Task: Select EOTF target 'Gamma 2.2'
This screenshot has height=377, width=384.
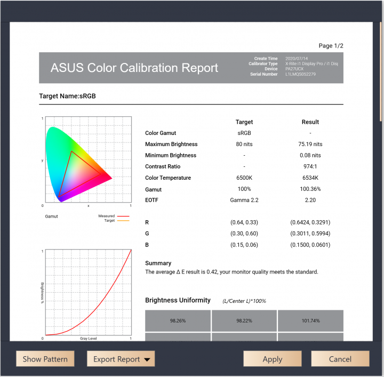Action: (x=244, y=200)
